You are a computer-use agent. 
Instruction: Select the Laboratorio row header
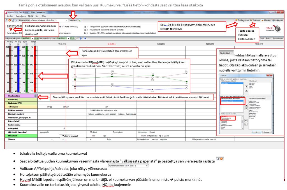click(x=21, y=99)
